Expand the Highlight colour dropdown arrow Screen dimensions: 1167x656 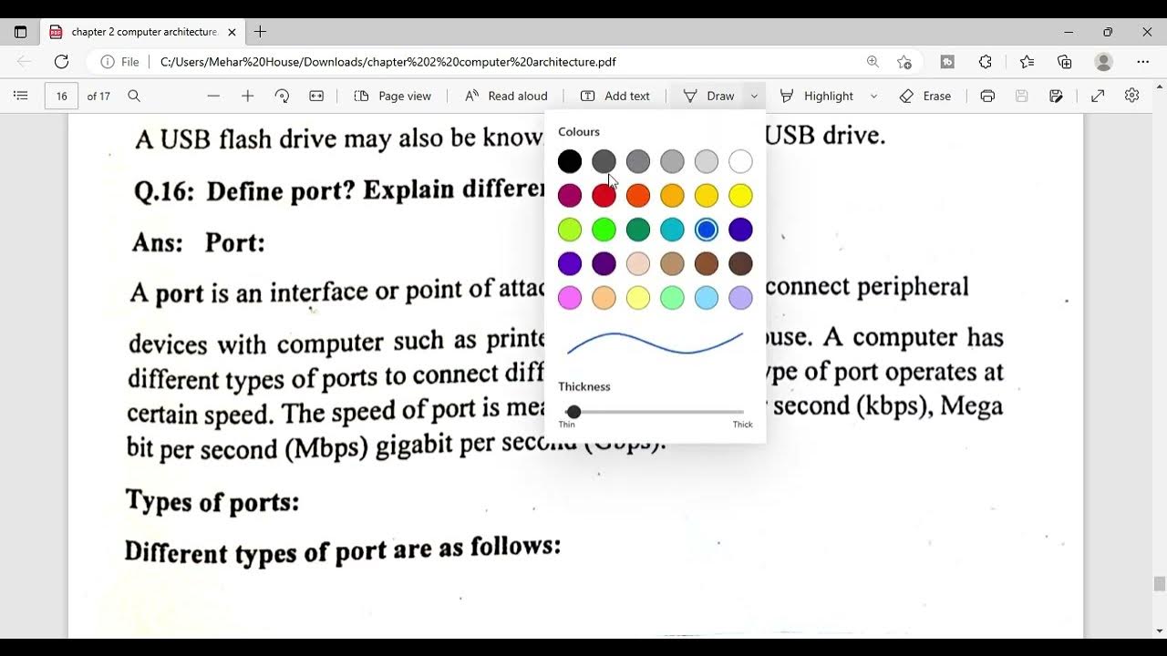[873, 96]
